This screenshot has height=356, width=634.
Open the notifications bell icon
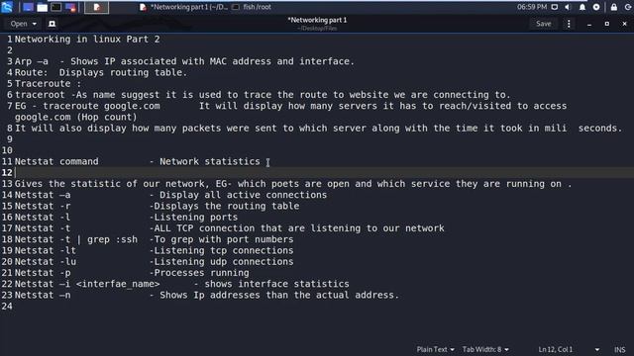pos(582,7)
